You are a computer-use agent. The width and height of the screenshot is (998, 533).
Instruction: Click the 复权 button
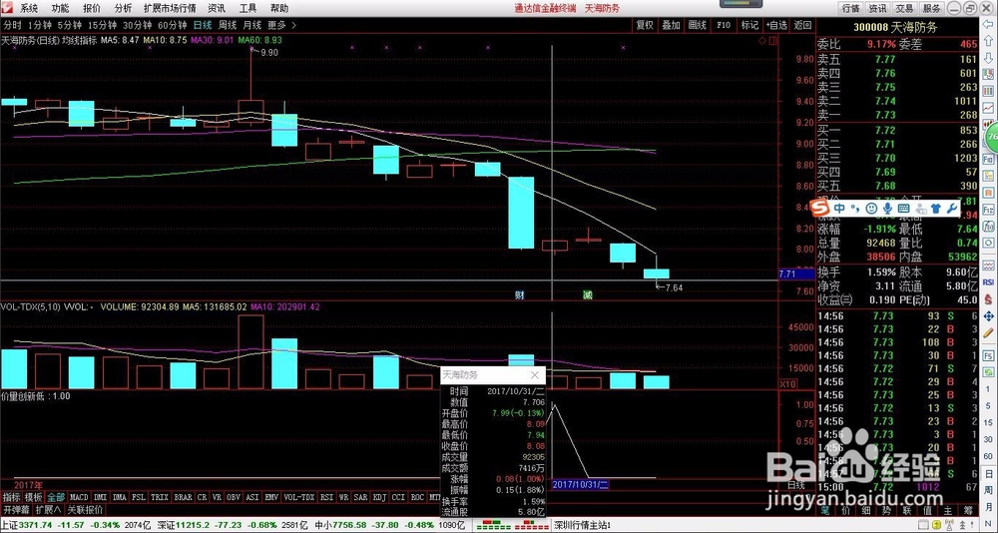pyautogui.click(x=645, y=25)
